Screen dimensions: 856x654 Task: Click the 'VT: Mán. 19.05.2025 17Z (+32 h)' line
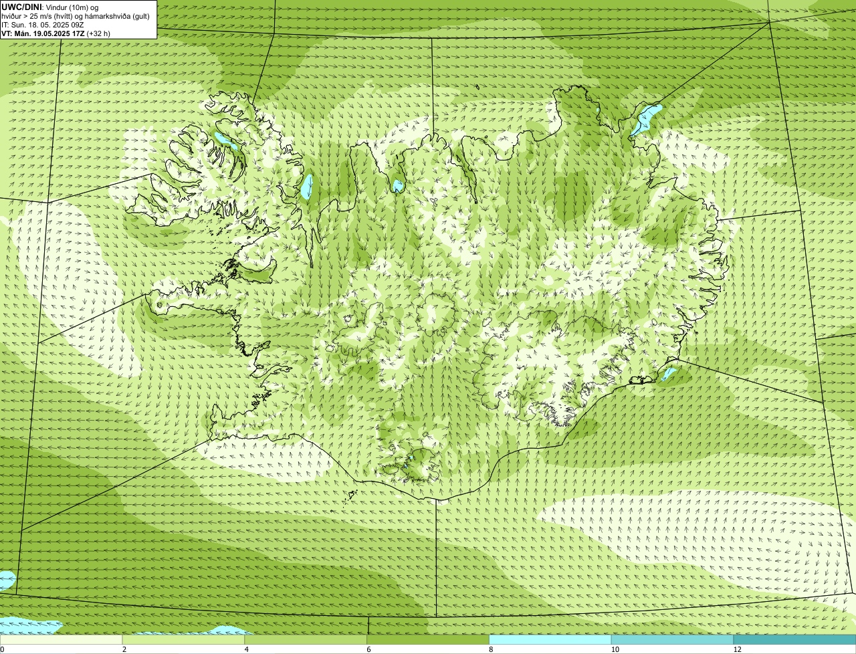pos(56,33)
